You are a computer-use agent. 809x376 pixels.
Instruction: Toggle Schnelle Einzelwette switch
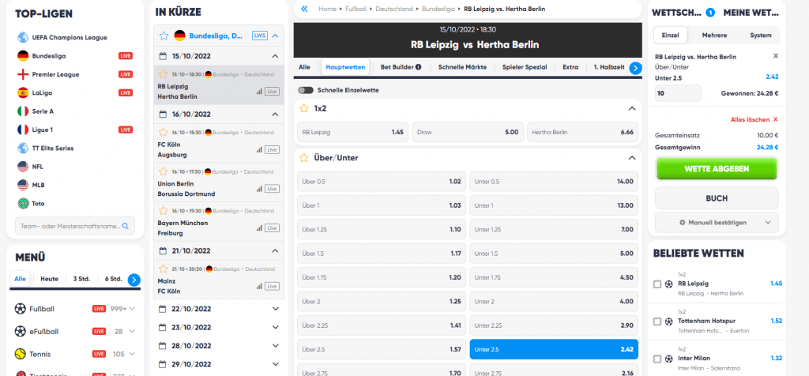point(306,90)
